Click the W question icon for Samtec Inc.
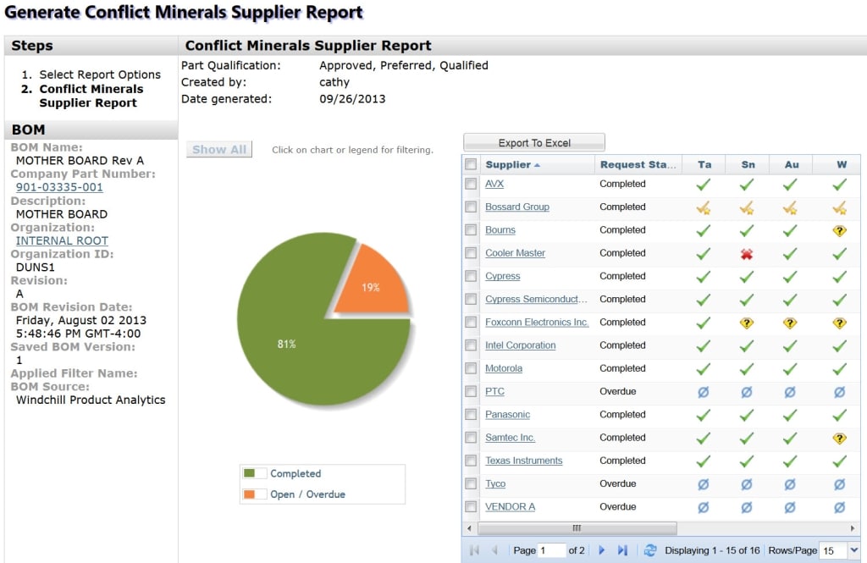 (x=839, y=439)
